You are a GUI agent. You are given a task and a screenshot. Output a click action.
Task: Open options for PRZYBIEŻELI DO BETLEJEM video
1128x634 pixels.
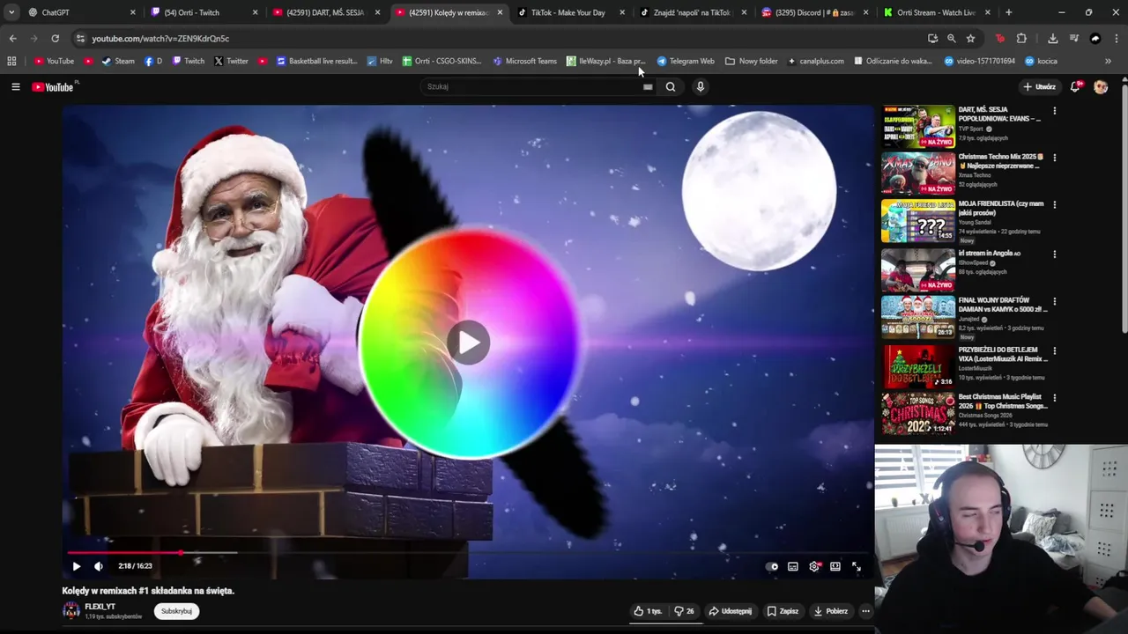tap(1054, 350)
